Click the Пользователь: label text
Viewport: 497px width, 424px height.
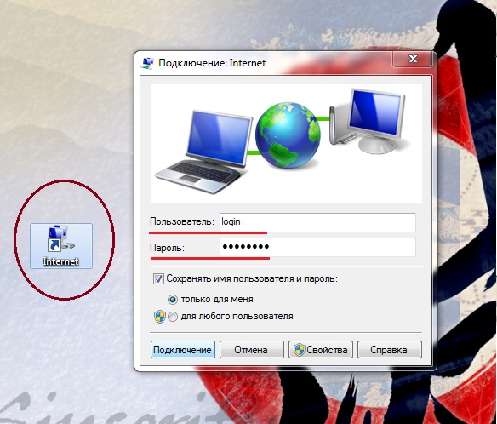pos(182,221)
